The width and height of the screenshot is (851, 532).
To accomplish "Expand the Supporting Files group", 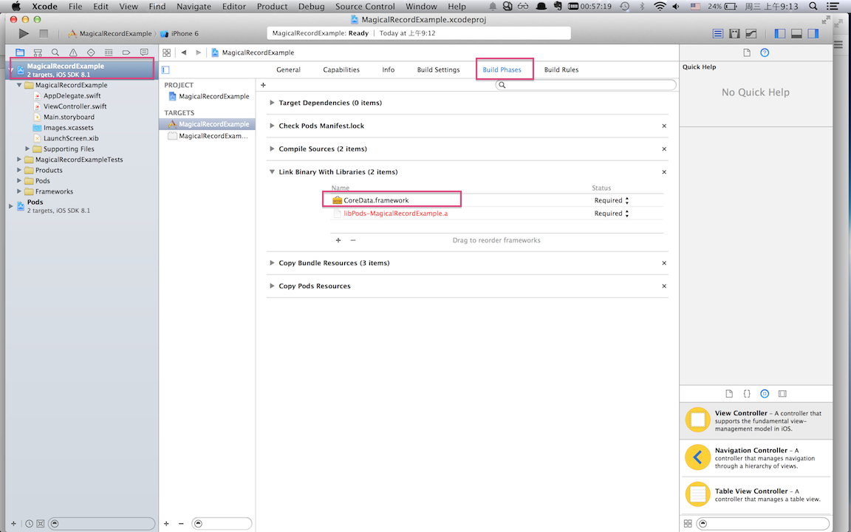I will 27,149.
